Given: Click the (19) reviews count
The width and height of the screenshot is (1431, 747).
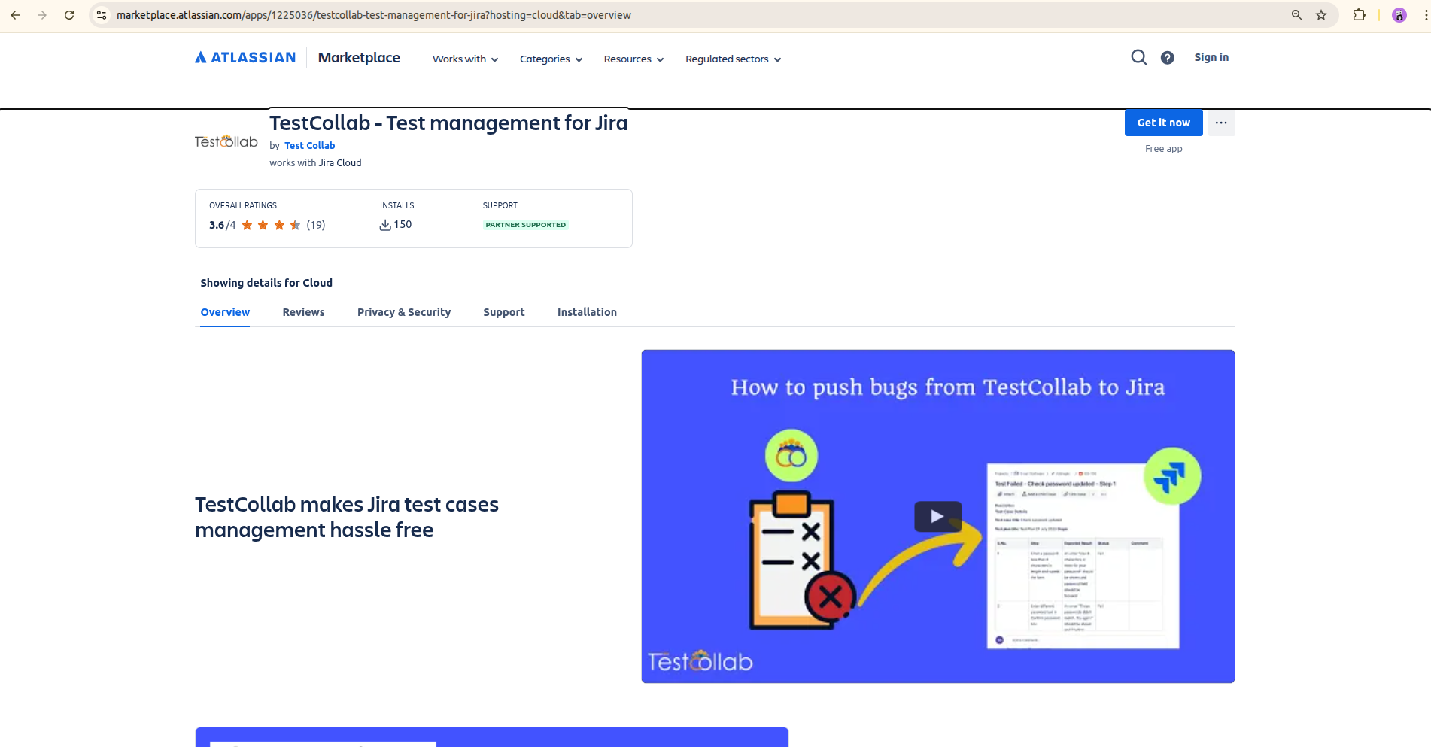Looking at the screenshot, I should click(316, 225).
